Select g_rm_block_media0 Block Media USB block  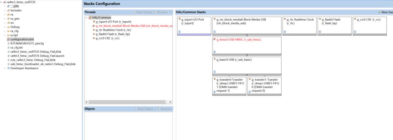coord(247,26)
